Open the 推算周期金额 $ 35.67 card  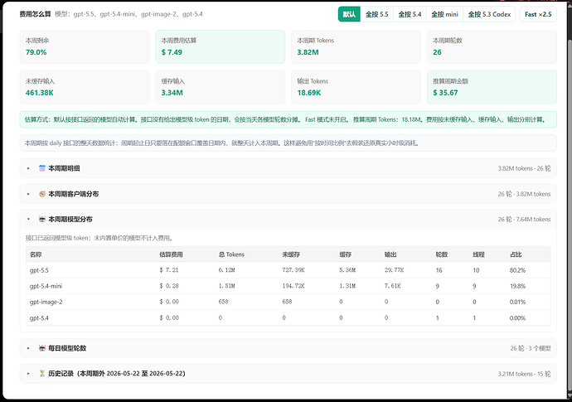pos(492,87)
